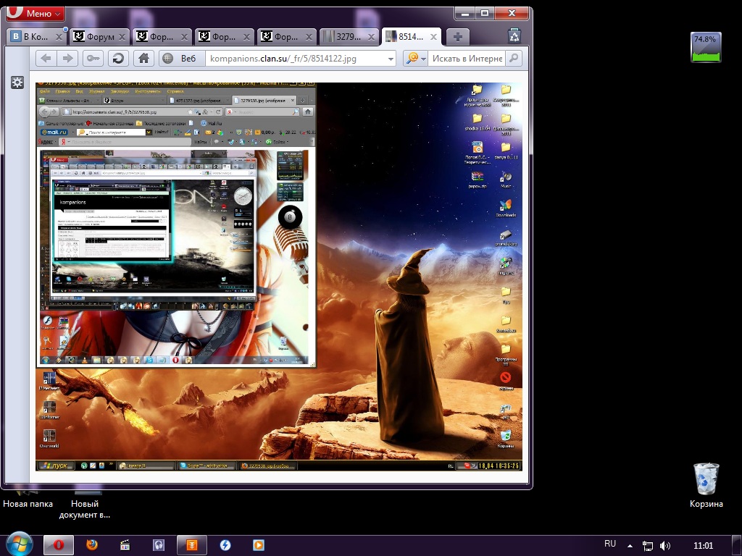Switch to the tab titled Форум in full
This screenshot has width=742, height=556.
click(x=99, y=36)
